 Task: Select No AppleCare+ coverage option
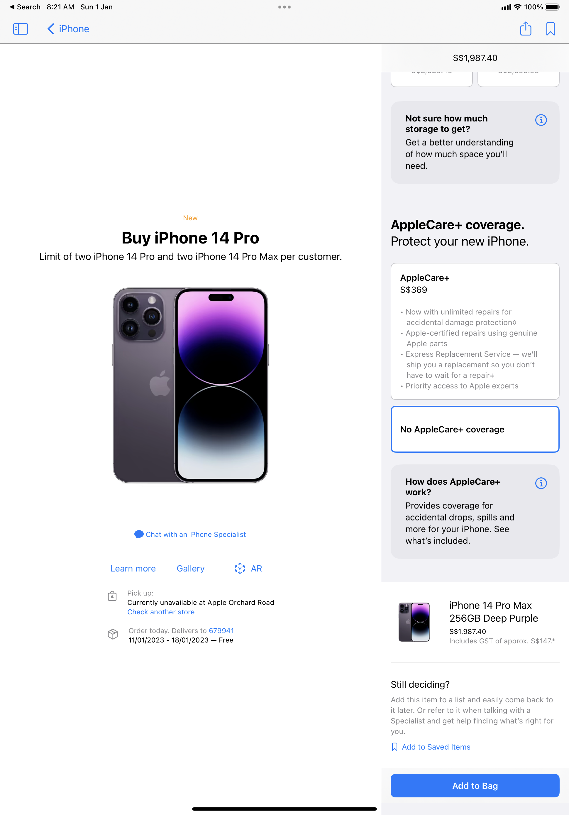(475, 429)
